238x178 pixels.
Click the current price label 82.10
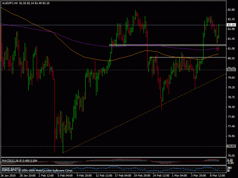[231, 25]
